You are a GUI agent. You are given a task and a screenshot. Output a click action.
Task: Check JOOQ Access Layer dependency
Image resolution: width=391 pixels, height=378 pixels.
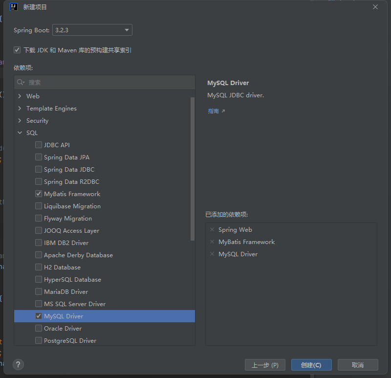[x=39, y=230]
